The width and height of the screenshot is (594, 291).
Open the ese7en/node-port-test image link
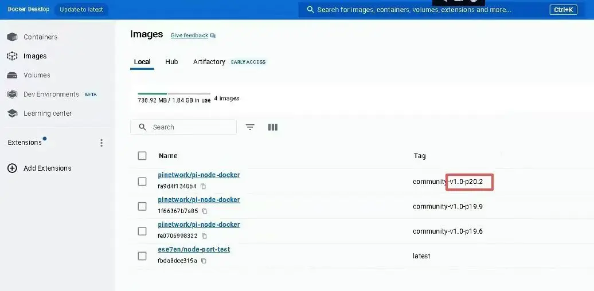[194, 249]
